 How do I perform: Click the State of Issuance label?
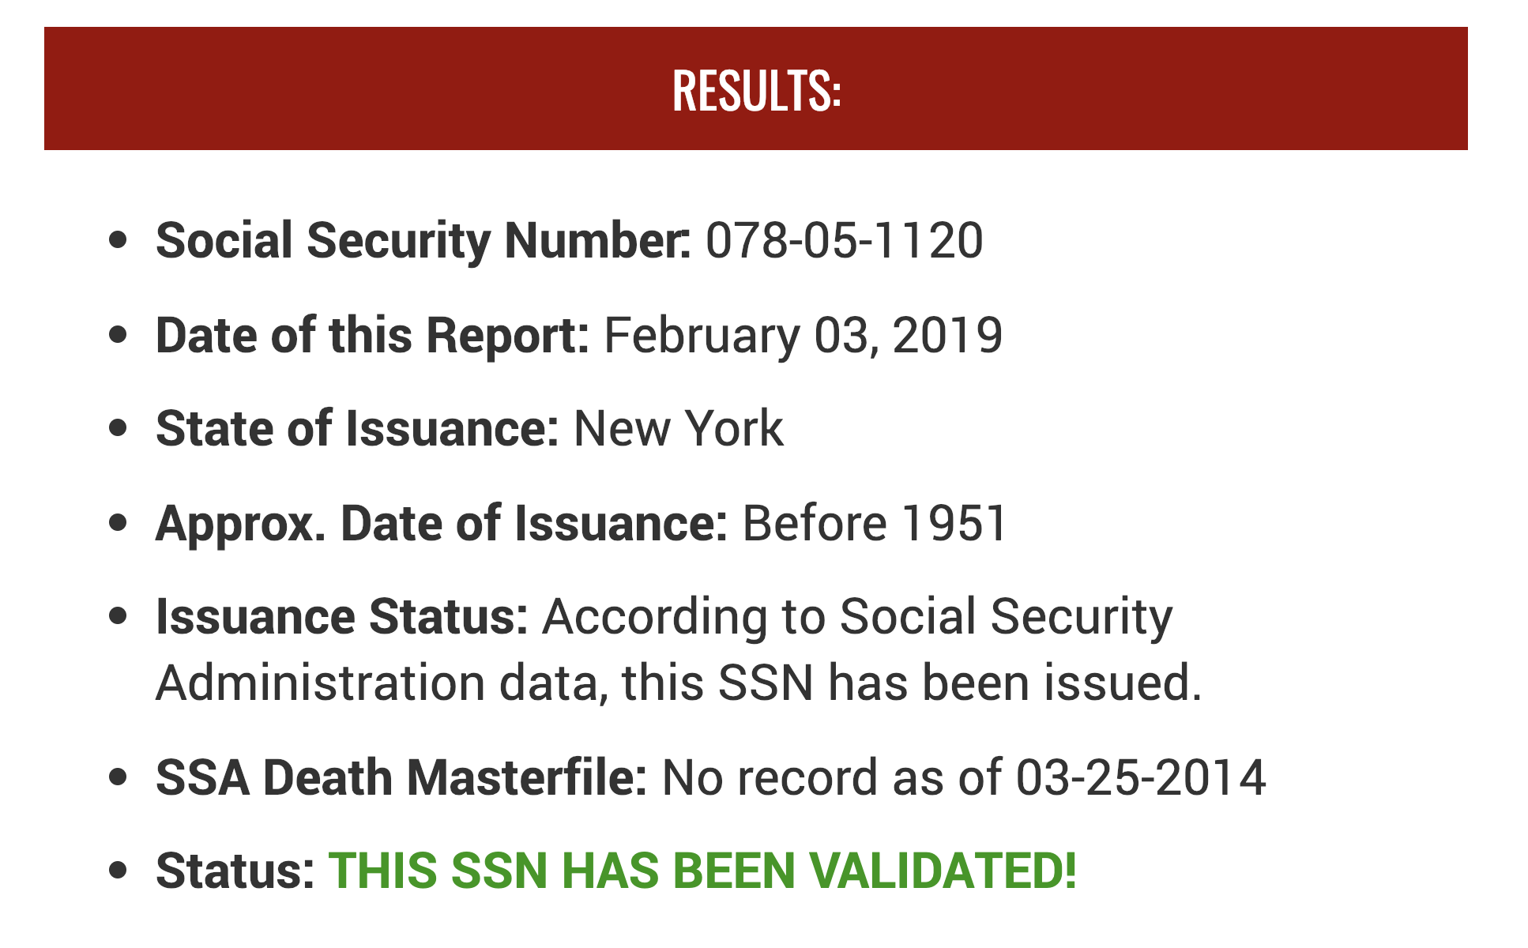pos(357,429)
